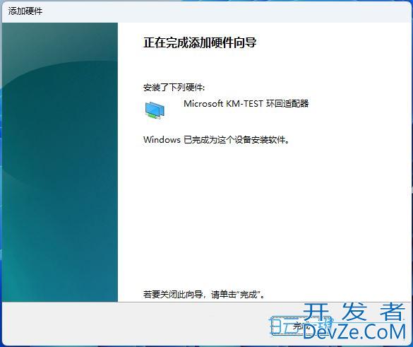413x347 pixels.
Task: Click the '添加硬件' window title
Action: tap(25, 11)
